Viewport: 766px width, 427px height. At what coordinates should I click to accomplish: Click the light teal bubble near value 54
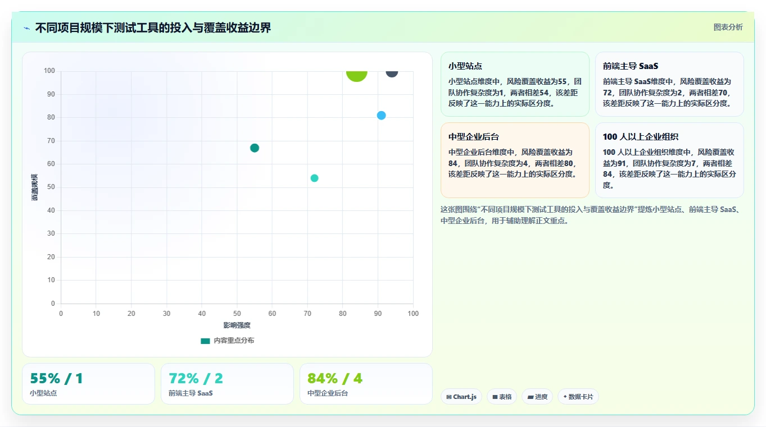tap(314, 178)
